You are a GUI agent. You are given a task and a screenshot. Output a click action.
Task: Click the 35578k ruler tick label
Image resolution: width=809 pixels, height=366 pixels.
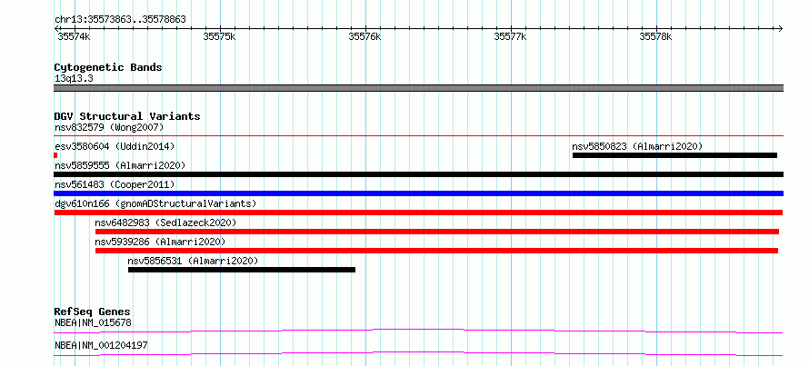coord(656,36)
